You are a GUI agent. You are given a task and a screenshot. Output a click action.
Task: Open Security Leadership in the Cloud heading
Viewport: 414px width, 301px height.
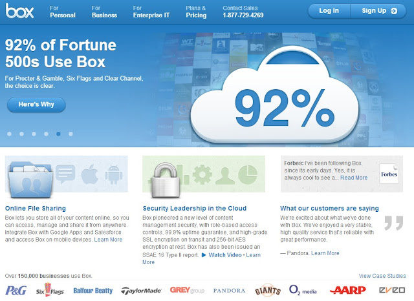click(195, 208)
